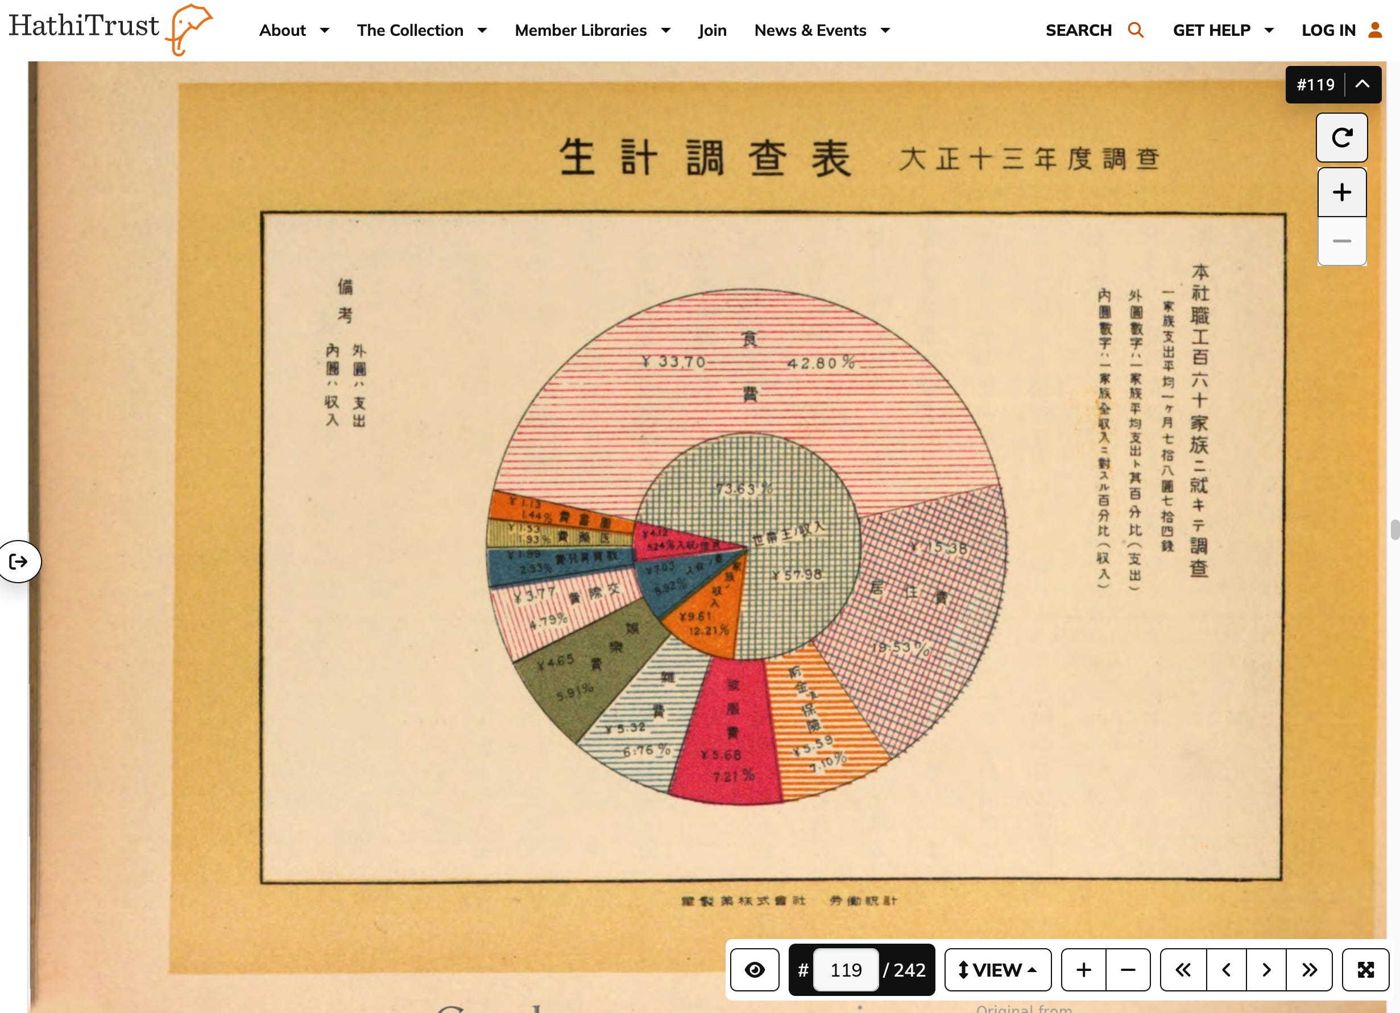Click the rotate page icon

tap(1341, 138)
